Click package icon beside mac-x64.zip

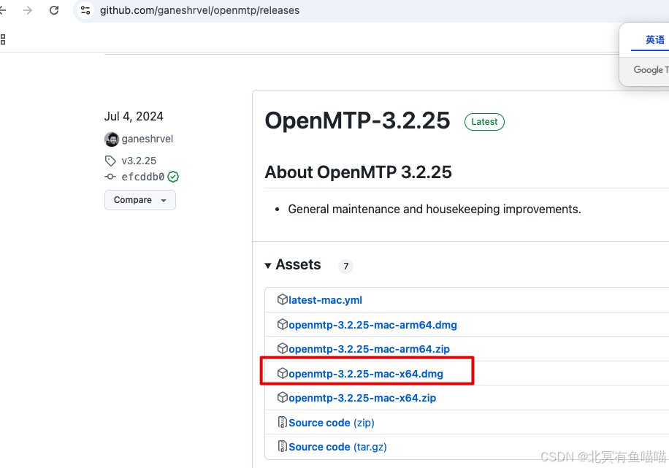click(x=283, y=398)
